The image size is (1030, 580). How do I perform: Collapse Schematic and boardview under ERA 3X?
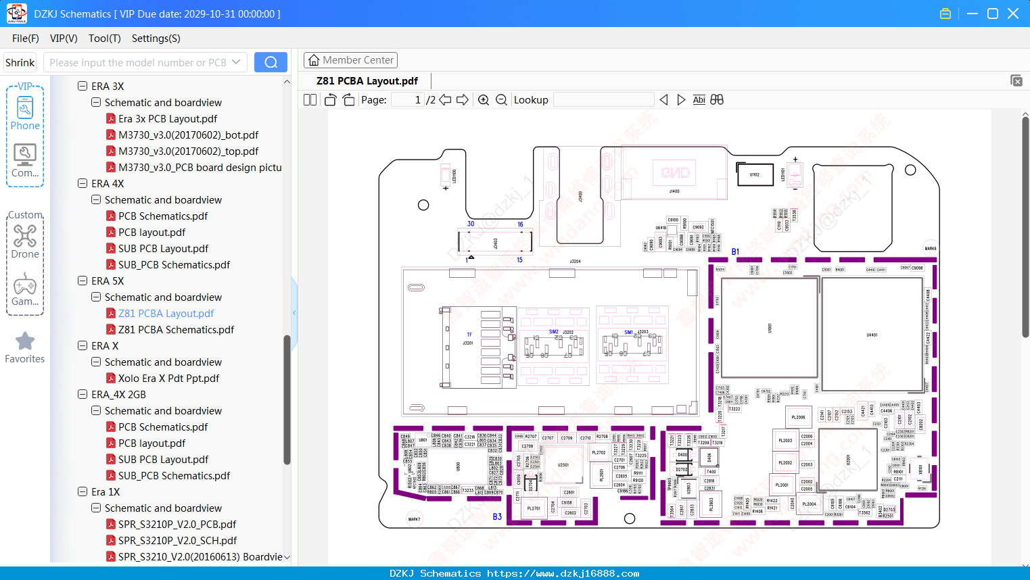pos(96,102)
